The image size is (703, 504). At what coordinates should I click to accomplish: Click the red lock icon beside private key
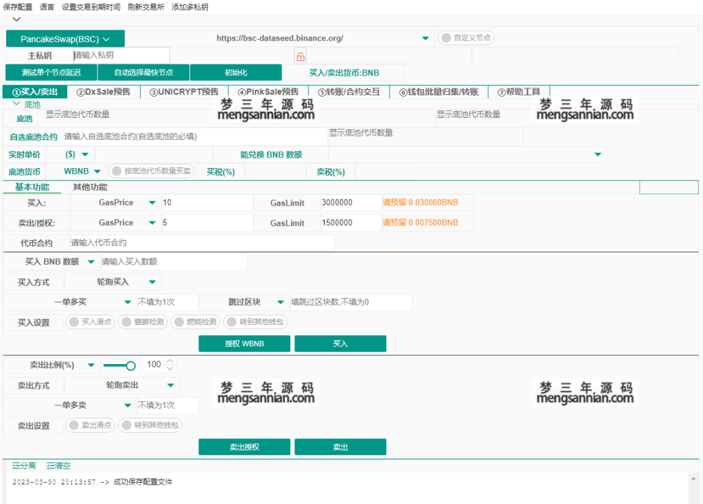click(x=301, y=56)
